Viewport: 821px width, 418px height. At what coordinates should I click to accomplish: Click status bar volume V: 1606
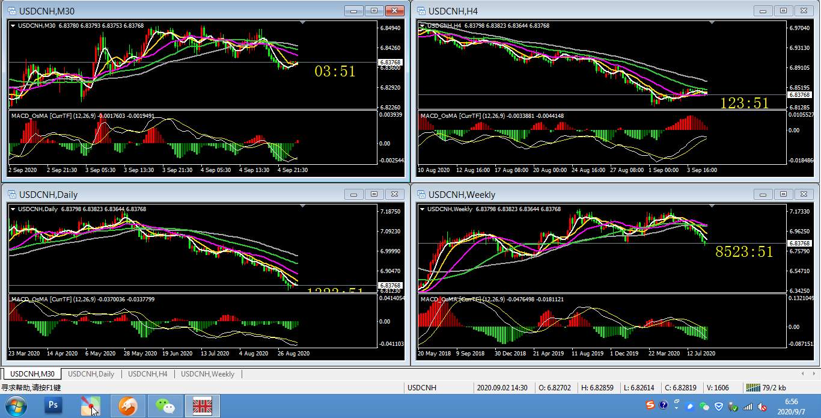point(718,388)
